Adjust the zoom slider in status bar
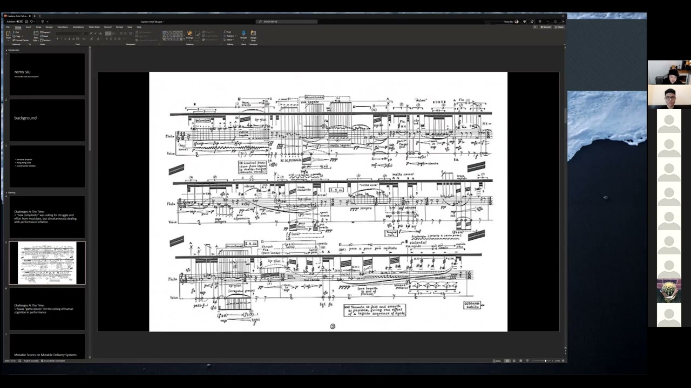 (x=545, y=361)
